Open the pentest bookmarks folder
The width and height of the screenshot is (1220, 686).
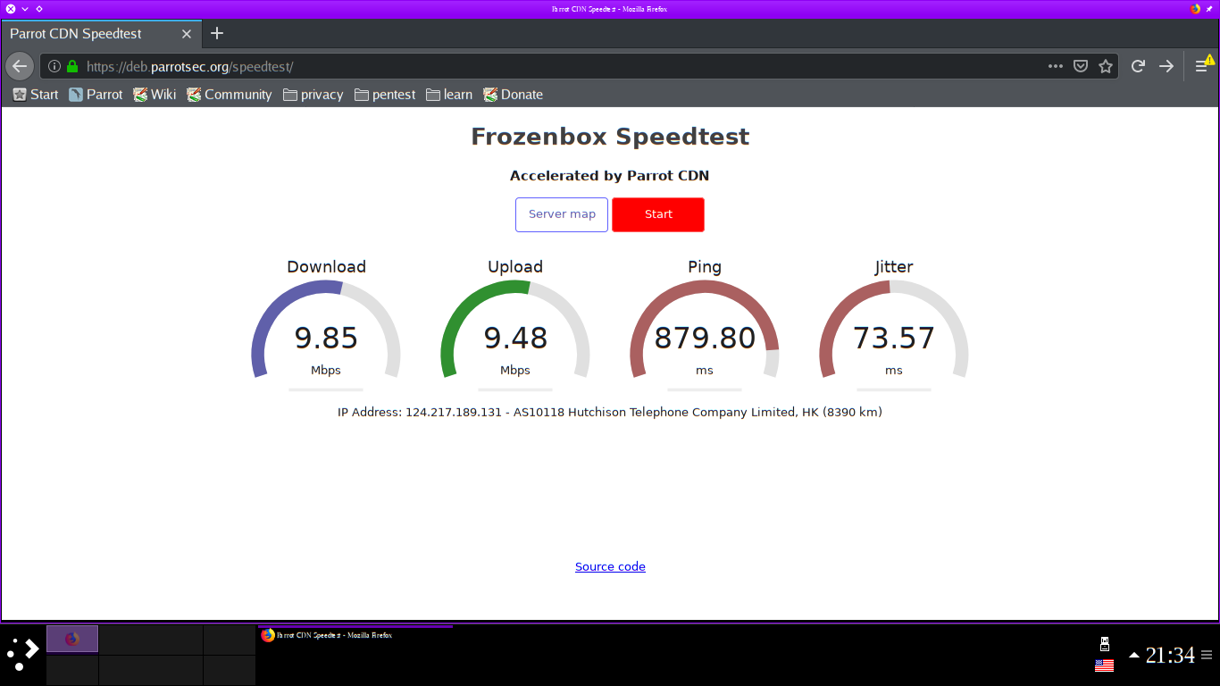[x=385, y=95]
